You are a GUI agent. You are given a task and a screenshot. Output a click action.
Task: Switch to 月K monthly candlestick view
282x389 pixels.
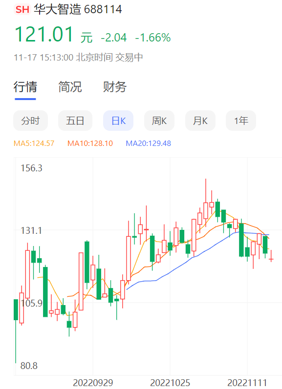point(200,121)
